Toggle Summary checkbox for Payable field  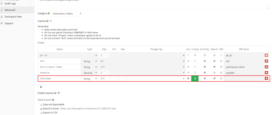[205, 73]
